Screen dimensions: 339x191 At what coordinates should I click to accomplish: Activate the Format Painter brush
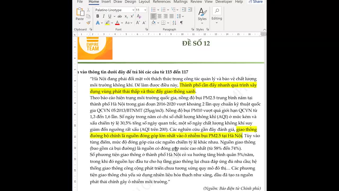click(x=88, y=23)
